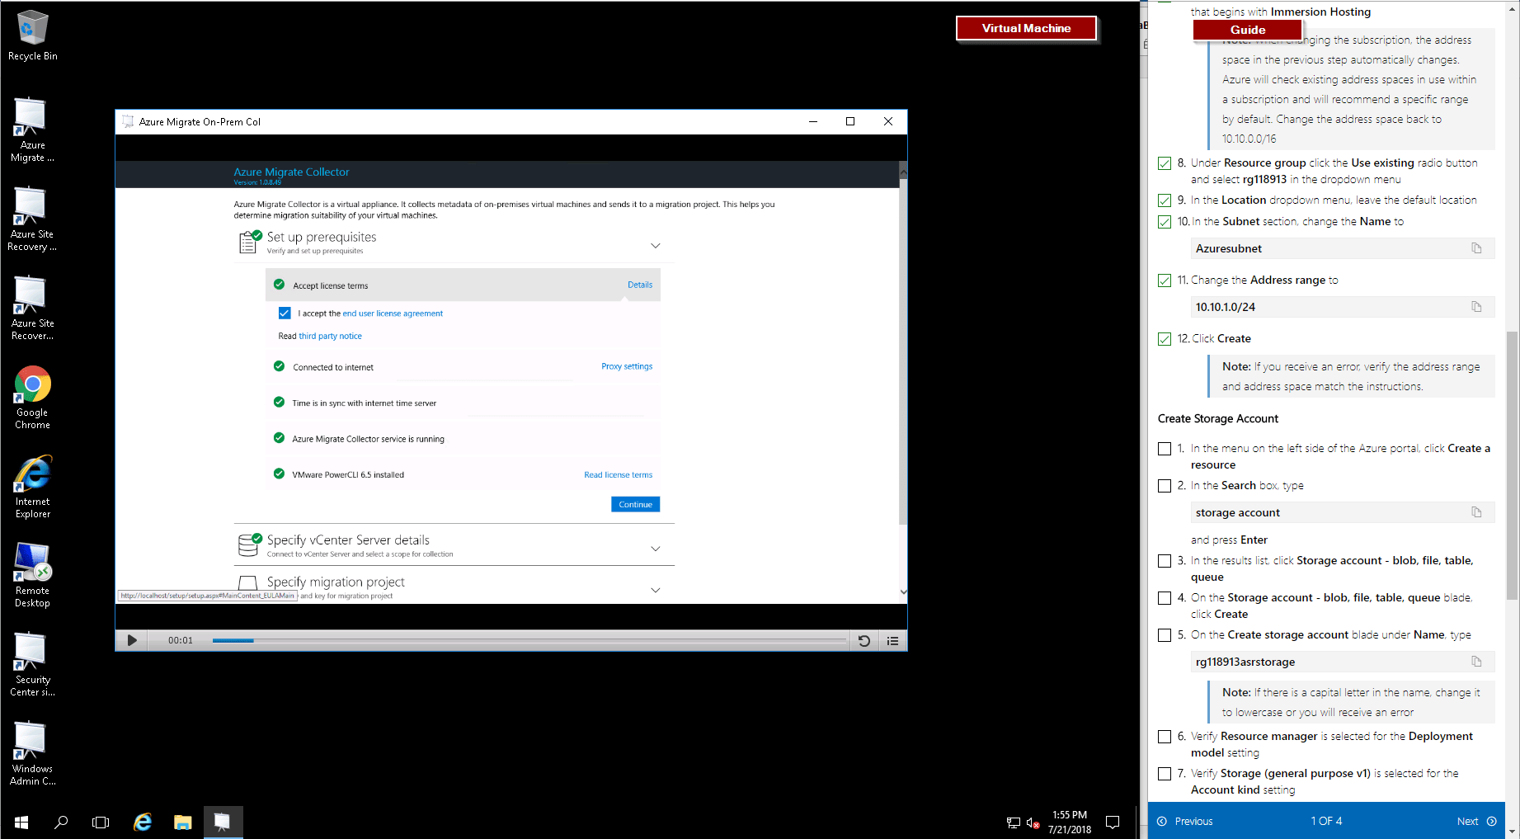Uncheck guide step 12 Click Create
This screenshot has width=1520, height=839.
click(x=1164, y=339)
